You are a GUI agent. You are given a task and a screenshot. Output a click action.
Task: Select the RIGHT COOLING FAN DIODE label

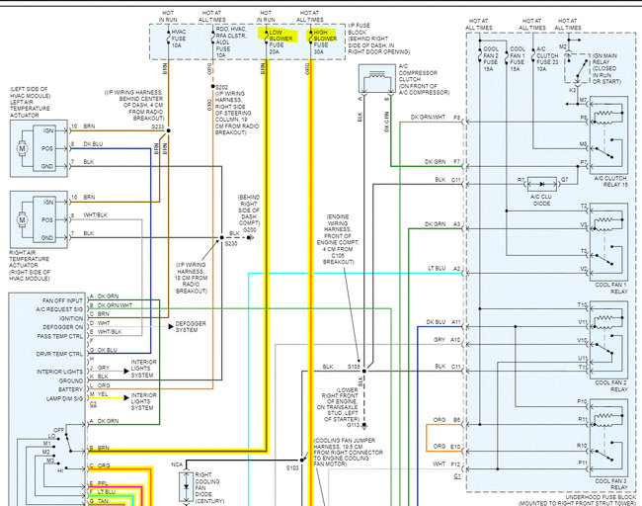(209, 487)
